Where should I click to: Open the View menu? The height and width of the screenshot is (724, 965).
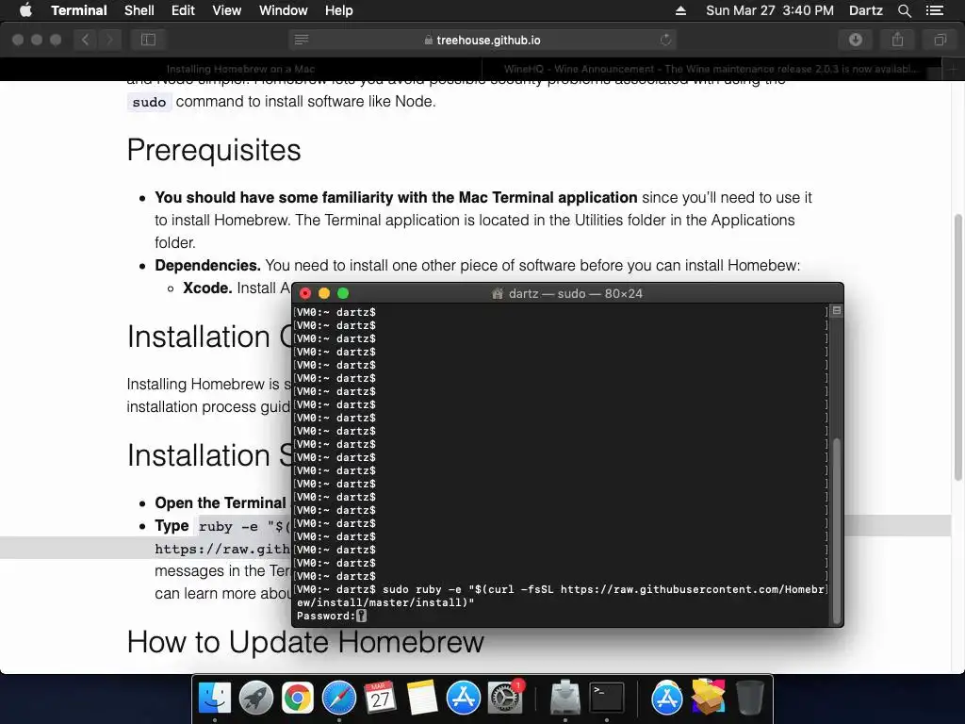226,10
